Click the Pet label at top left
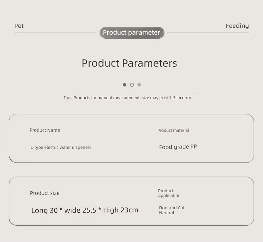Image resolution: width=263 pixels, height=242 pixels. tap(19, 26)
